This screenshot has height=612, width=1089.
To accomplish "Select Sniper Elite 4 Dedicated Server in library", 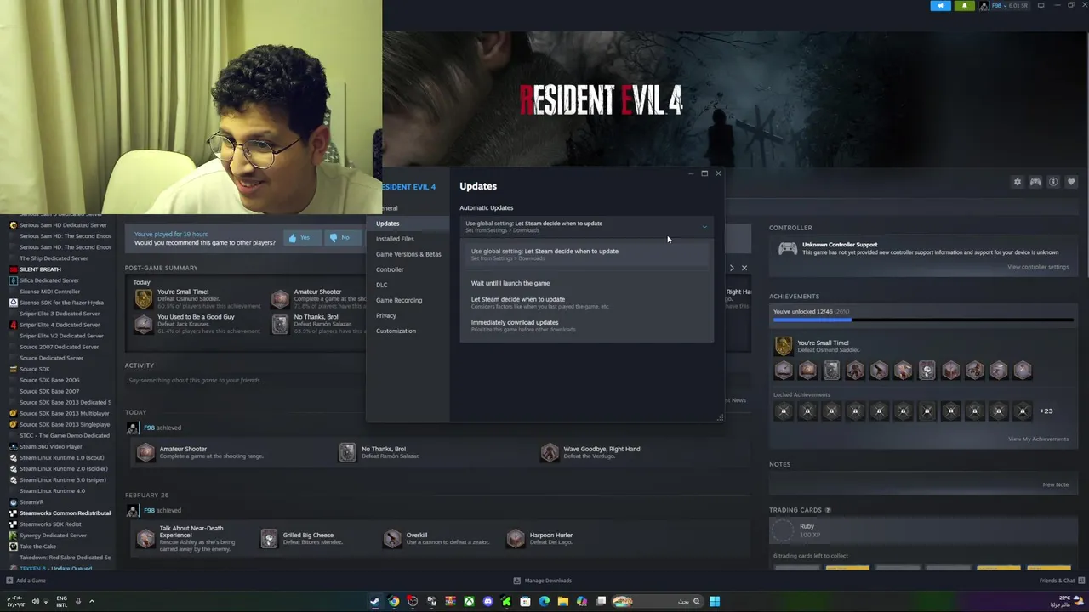I will (60, 325).
